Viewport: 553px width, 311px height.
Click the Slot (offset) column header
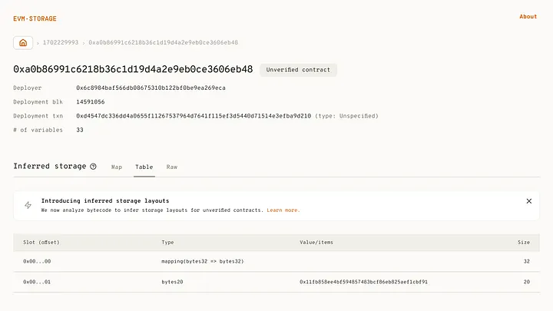[41, 242]
